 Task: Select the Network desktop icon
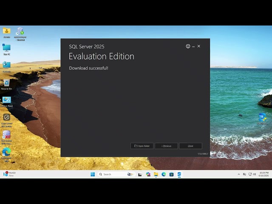7,67
